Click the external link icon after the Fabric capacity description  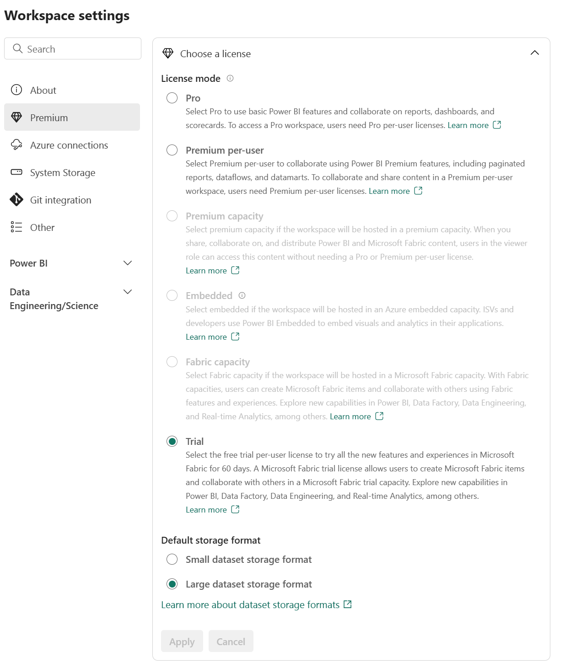379,416
